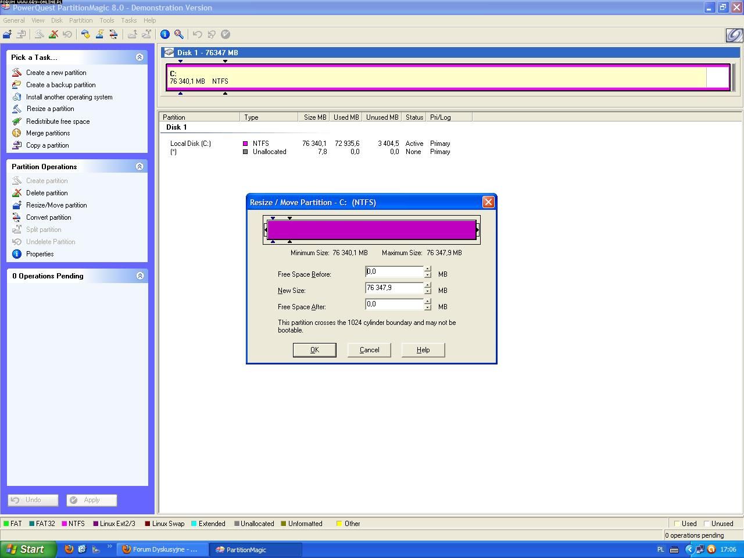Increase New Size with up arrow
The height and width of the screenshot is (558, 744).
click(428, 285)
